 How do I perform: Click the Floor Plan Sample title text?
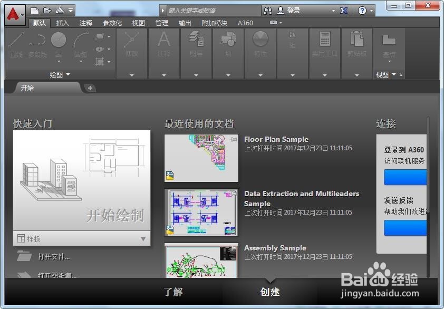point(276,139)
